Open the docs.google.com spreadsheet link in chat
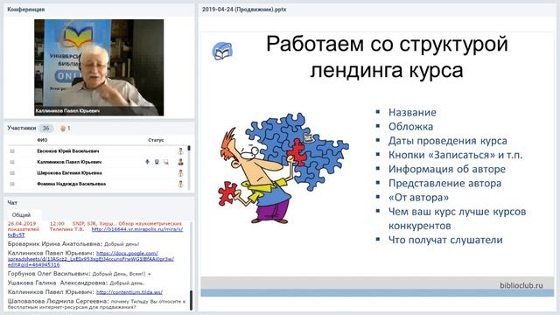The height and width of the screenshot is (315, 560). 91,259
